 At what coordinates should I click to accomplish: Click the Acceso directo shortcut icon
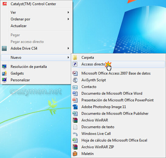[x=75, y=64]
